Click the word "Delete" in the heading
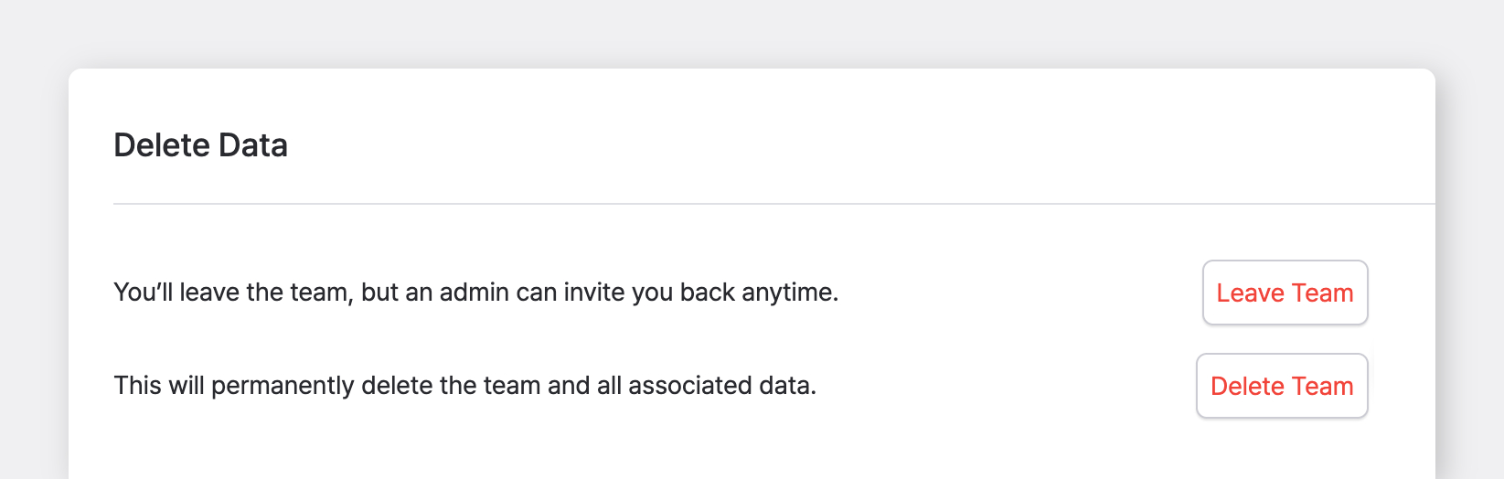1504x479 pixels. click(162, 145)
